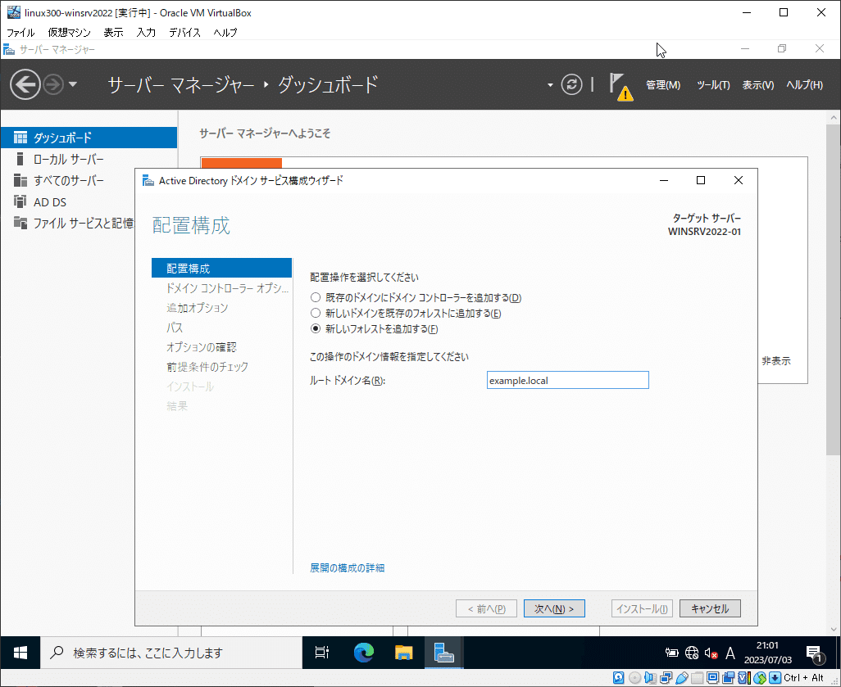Open VirtualBox 表示 menu
This screenshot has width=841, height=687.
click(x=113, y=33)
